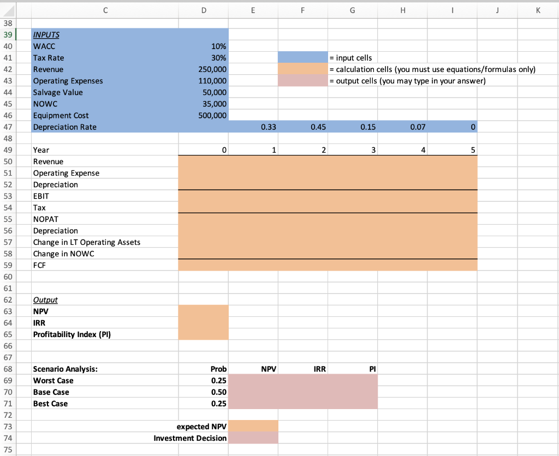Screen dimensions: 559x456
Task: Select column I header
Action: click(x=452, y=10)
